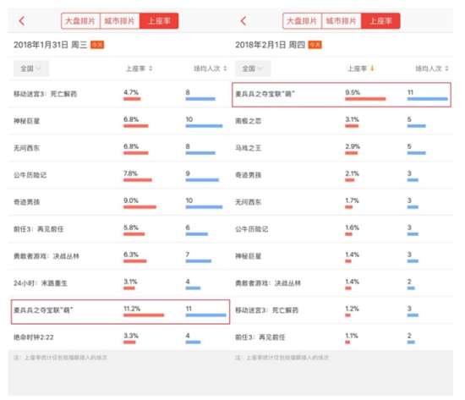
Task: Click the red 9.0% bar for 奇迹男孩
Action: tap(140, 207)
